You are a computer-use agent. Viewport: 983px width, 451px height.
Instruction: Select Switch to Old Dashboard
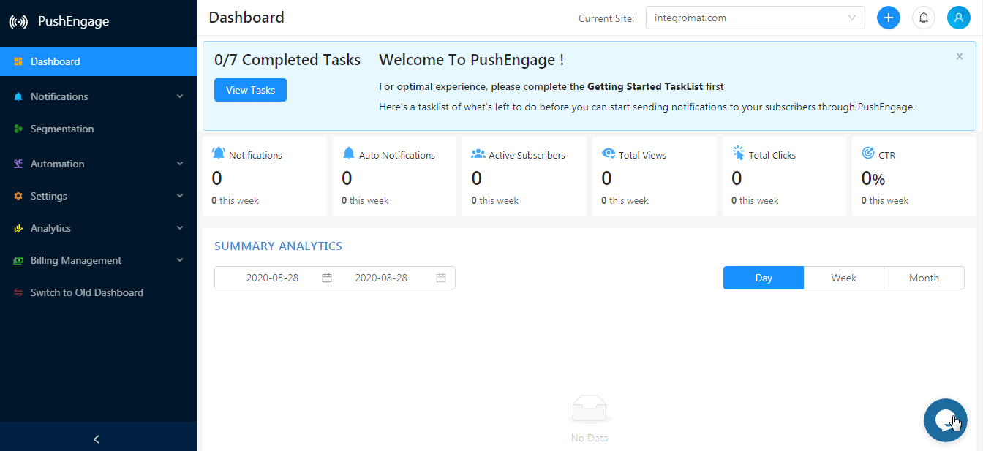tap(98, 292)
